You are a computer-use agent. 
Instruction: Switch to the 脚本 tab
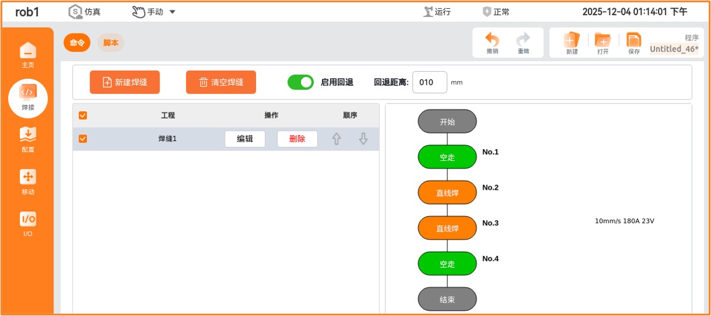(x=111, y=43)
